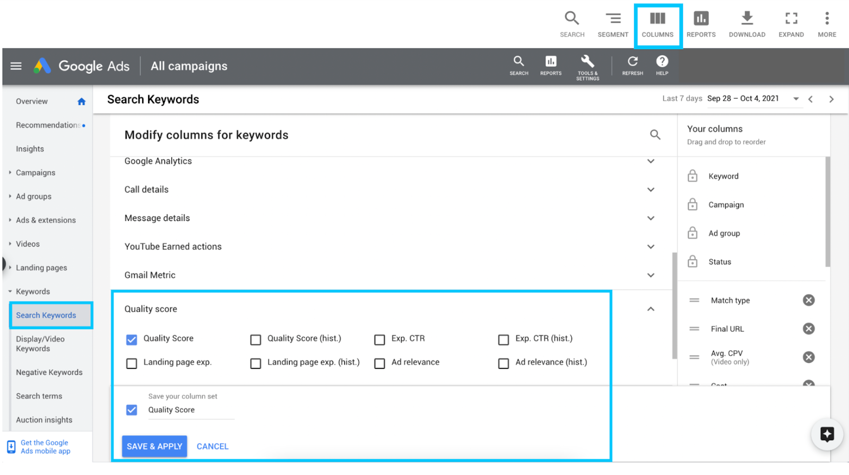Open the date range dropdown arrow
Image resolution: width=849 pixels, height=475 pixels.
coord(796,99)
